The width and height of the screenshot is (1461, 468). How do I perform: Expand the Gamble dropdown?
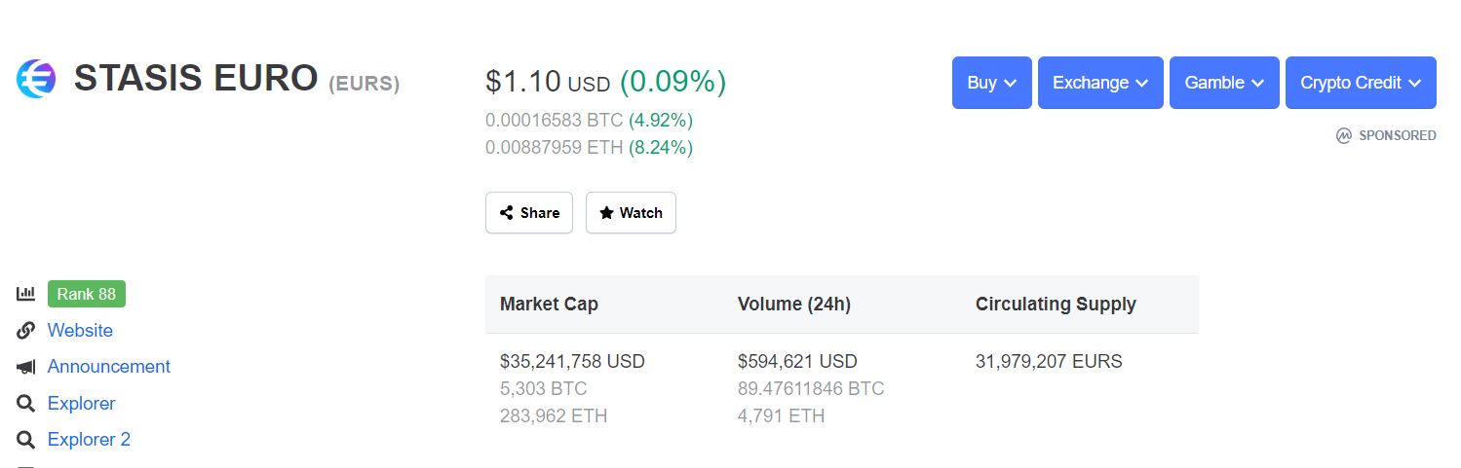[x=1224, y=83]
